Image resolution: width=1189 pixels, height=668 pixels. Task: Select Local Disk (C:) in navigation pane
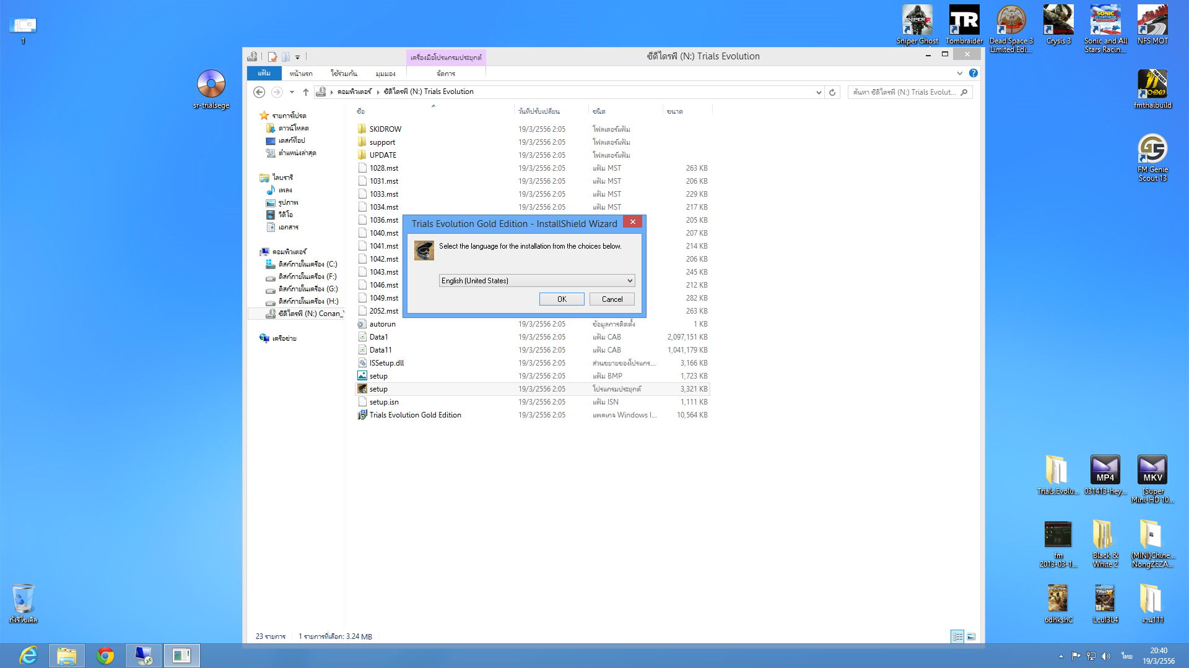pyautogui.click(x=307, y=264)
